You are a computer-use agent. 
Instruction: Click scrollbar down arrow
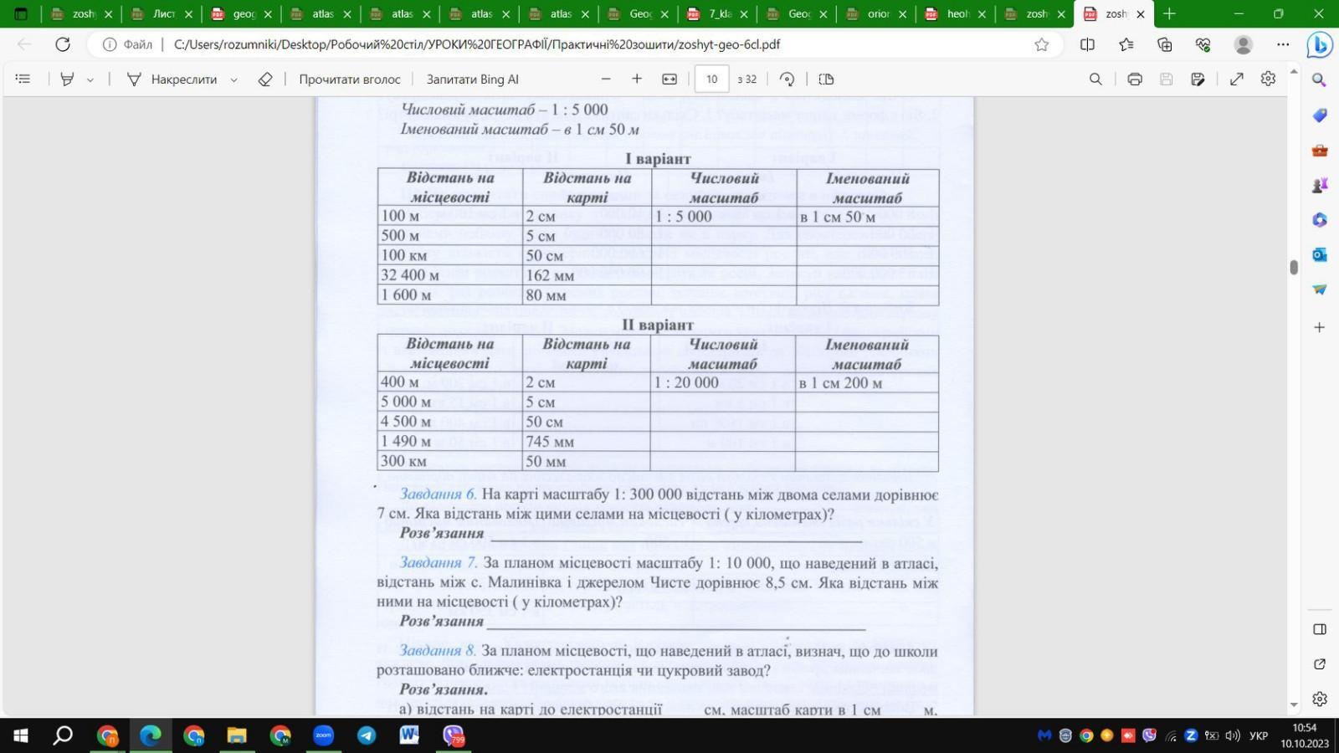pyautogui.click(x=1294, y=705)
